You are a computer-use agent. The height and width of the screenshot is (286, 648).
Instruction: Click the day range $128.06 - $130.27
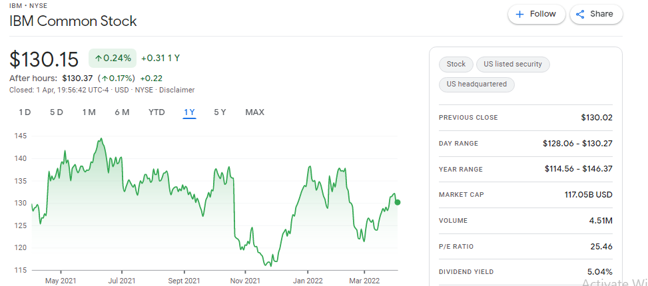click(577, 144)
